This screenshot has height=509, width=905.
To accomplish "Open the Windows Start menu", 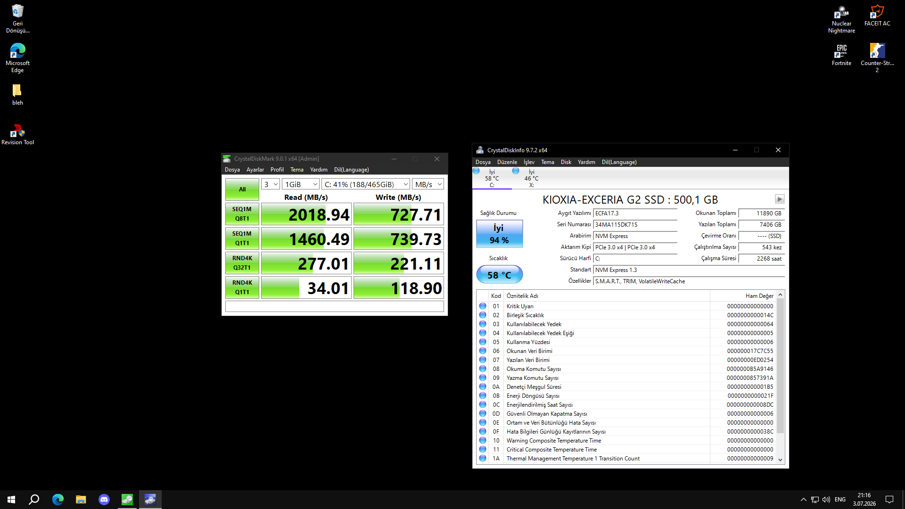I will tap(11, 500).
